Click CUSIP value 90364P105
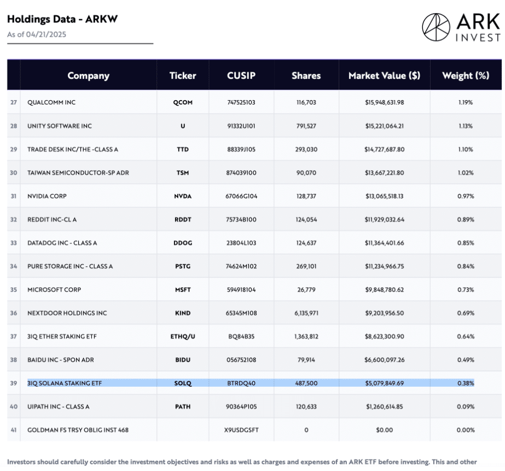 [241, 406]
